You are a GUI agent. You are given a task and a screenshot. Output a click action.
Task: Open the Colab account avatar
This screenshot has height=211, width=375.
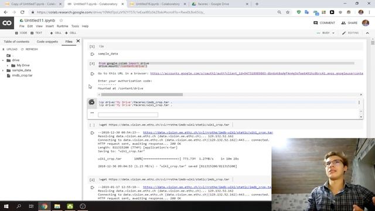click(x=366, y=23)
